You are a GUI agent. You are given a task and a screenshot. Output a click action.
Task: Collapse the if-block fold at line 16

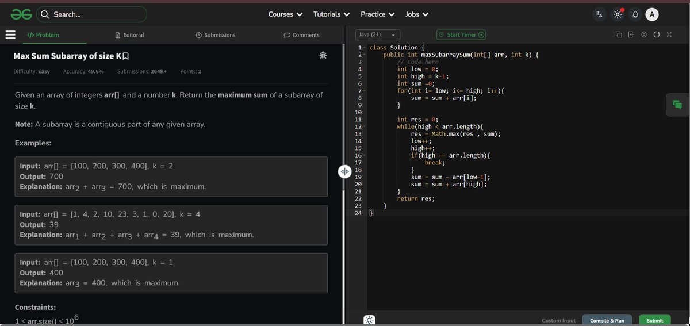tap(365, 155)
